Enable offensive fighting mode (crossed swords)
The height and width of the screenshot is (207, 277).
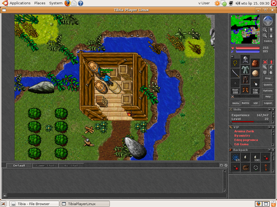tap(265, 62)
